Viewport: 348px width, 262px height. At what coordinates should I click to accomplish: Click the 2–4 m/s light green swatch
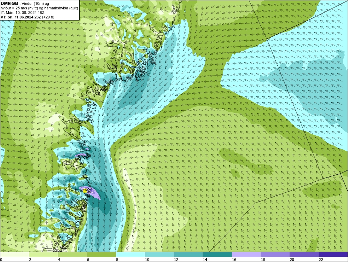[43, 254]
